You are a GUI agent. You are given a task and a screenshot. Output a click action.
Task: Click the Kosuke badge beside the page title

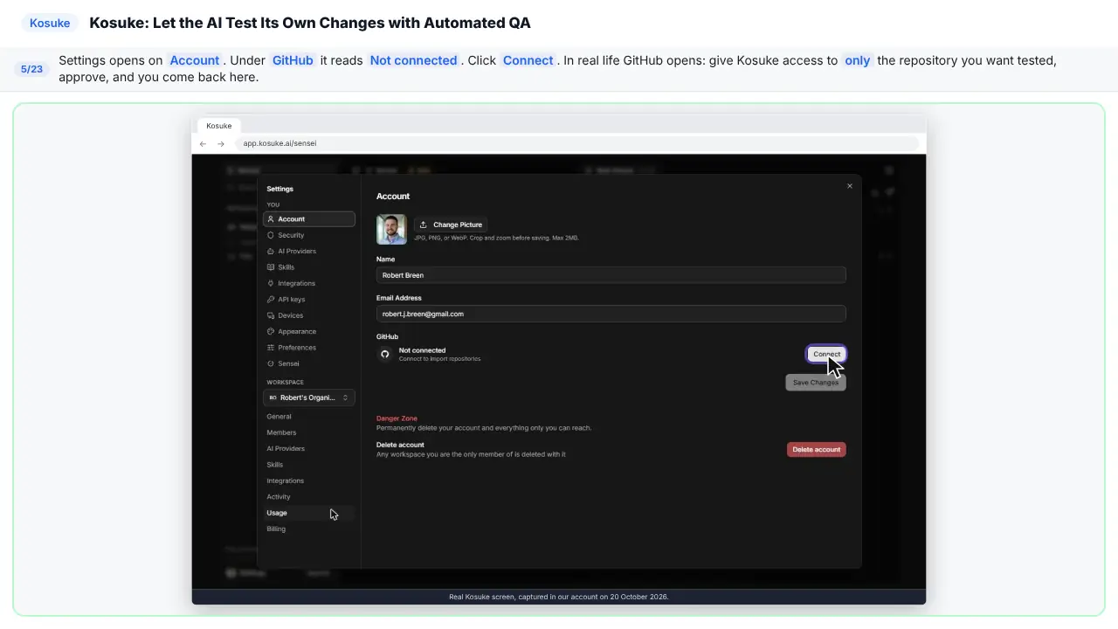(x=50, y=23)
